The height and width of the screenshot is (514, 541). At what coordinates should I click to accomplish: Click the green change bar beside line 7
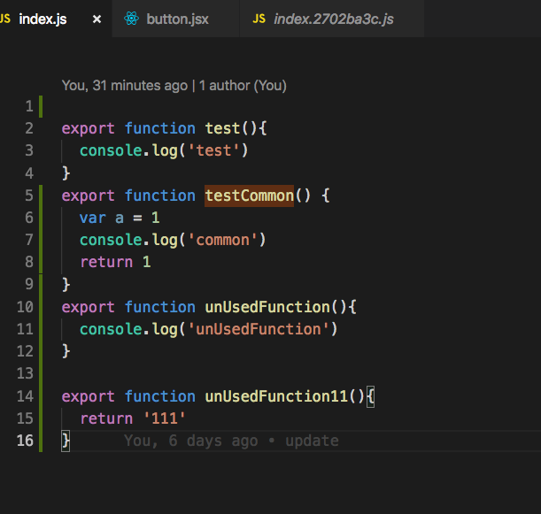coord(40,240)
